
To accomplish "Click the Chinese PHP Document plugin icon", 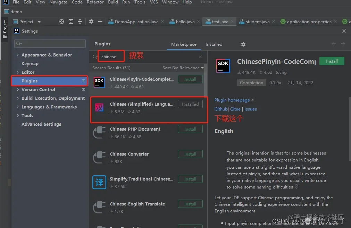I will (99, 132).
